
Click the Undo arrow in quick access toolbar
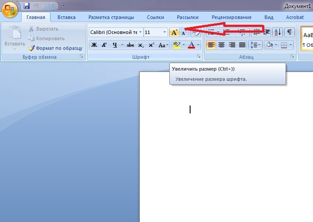click(36, 6)
